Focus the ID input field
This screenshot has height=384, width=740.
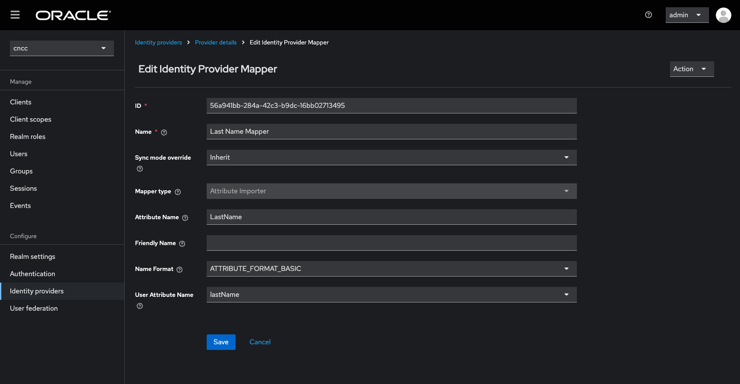tap(391, 106)
